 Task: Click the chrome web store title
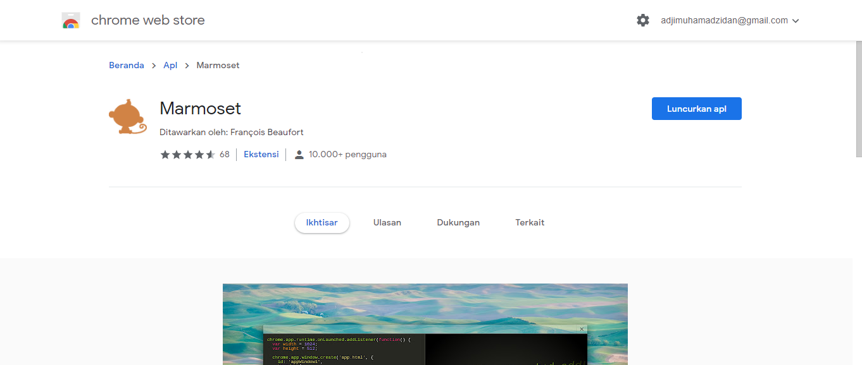pos(148,20)
